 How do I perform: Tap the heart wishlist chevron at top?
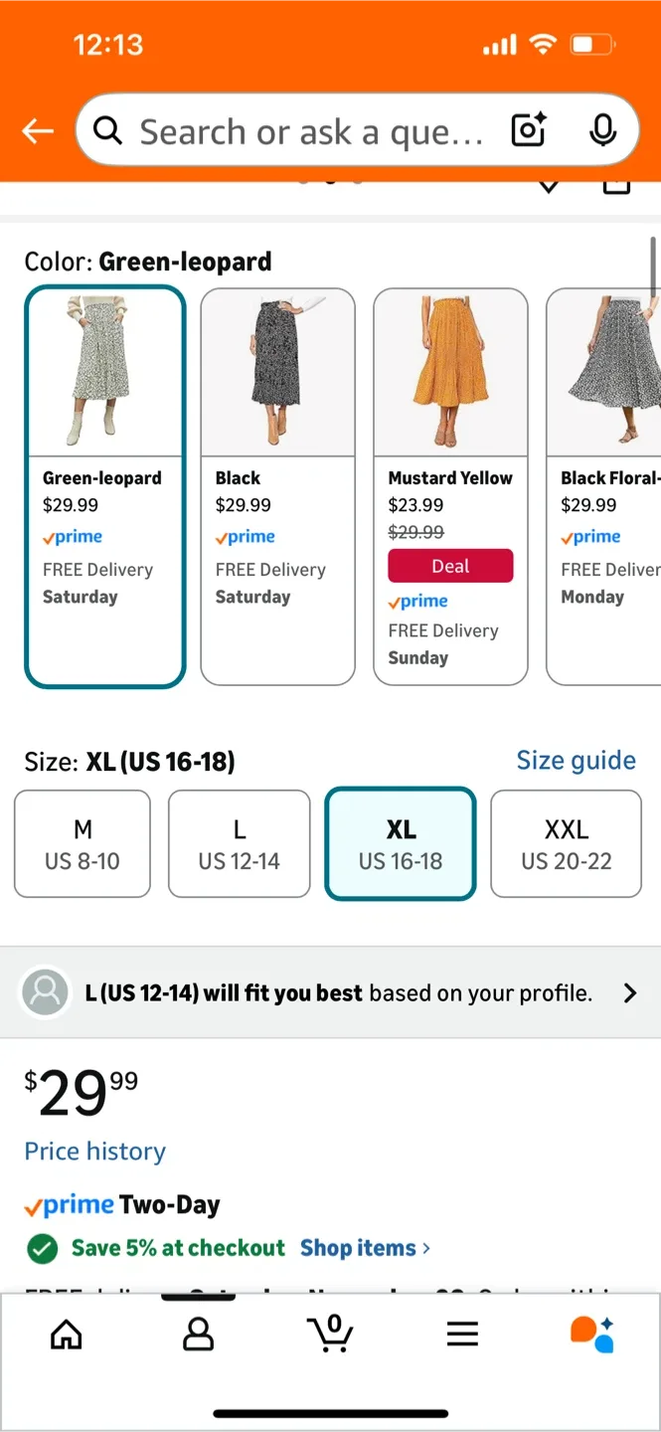(548, 185)
